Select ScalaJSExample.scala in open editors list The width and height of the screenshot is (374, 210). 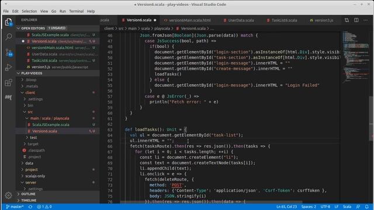[x=58, y=35]
